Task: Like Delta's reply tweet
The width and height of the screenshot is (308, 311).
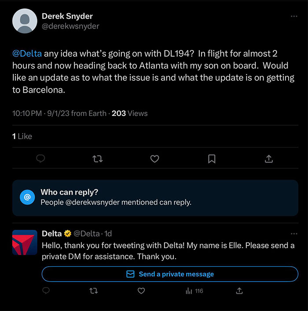Action: click(x=141, y=291)
